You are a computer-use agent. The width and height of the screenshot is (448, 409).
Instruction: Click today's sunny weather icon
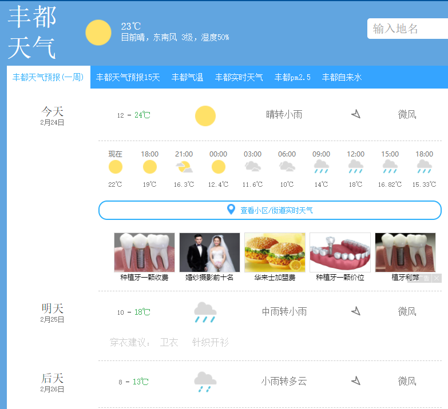point(205,116)
